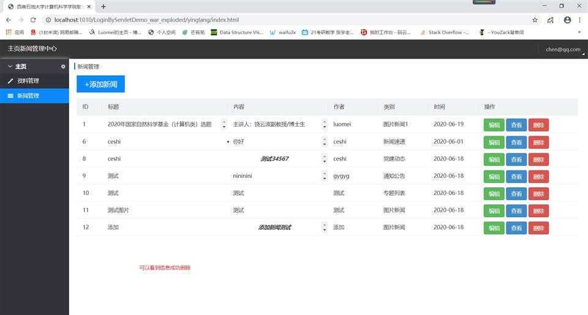
Task: Open the 我的工作台 码云 bookmark
Action: tap(385, 32)
